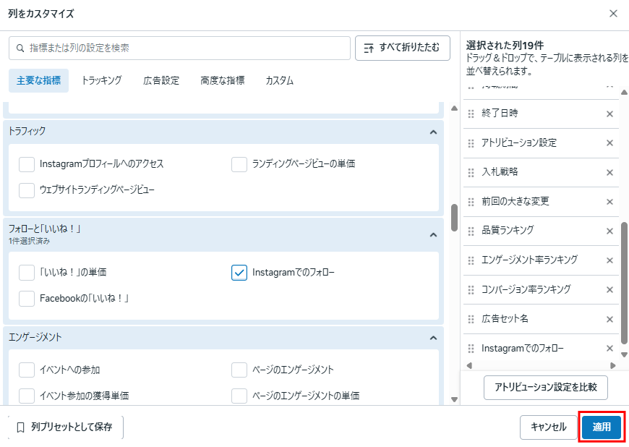Click drag handle beside アトリビューション設定
629x447 pixels.
point(471,143)
